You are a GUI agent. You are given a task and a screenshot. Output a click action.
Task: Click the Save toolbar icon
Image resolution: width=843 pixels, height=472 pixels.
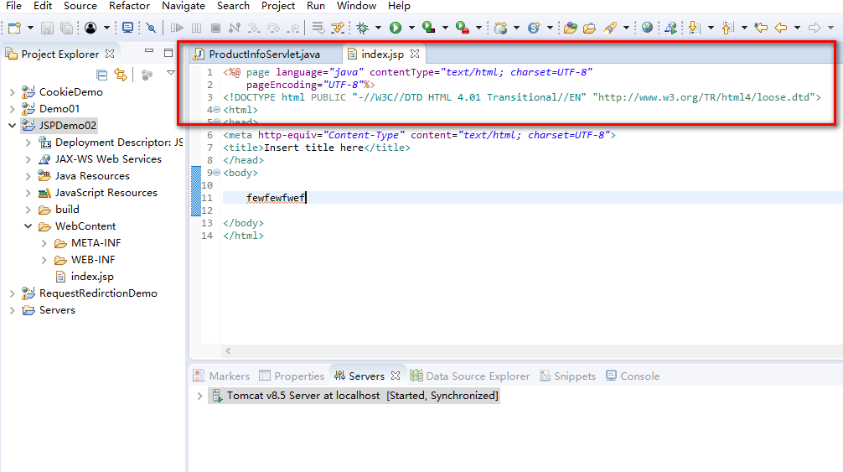coord(47,28)
